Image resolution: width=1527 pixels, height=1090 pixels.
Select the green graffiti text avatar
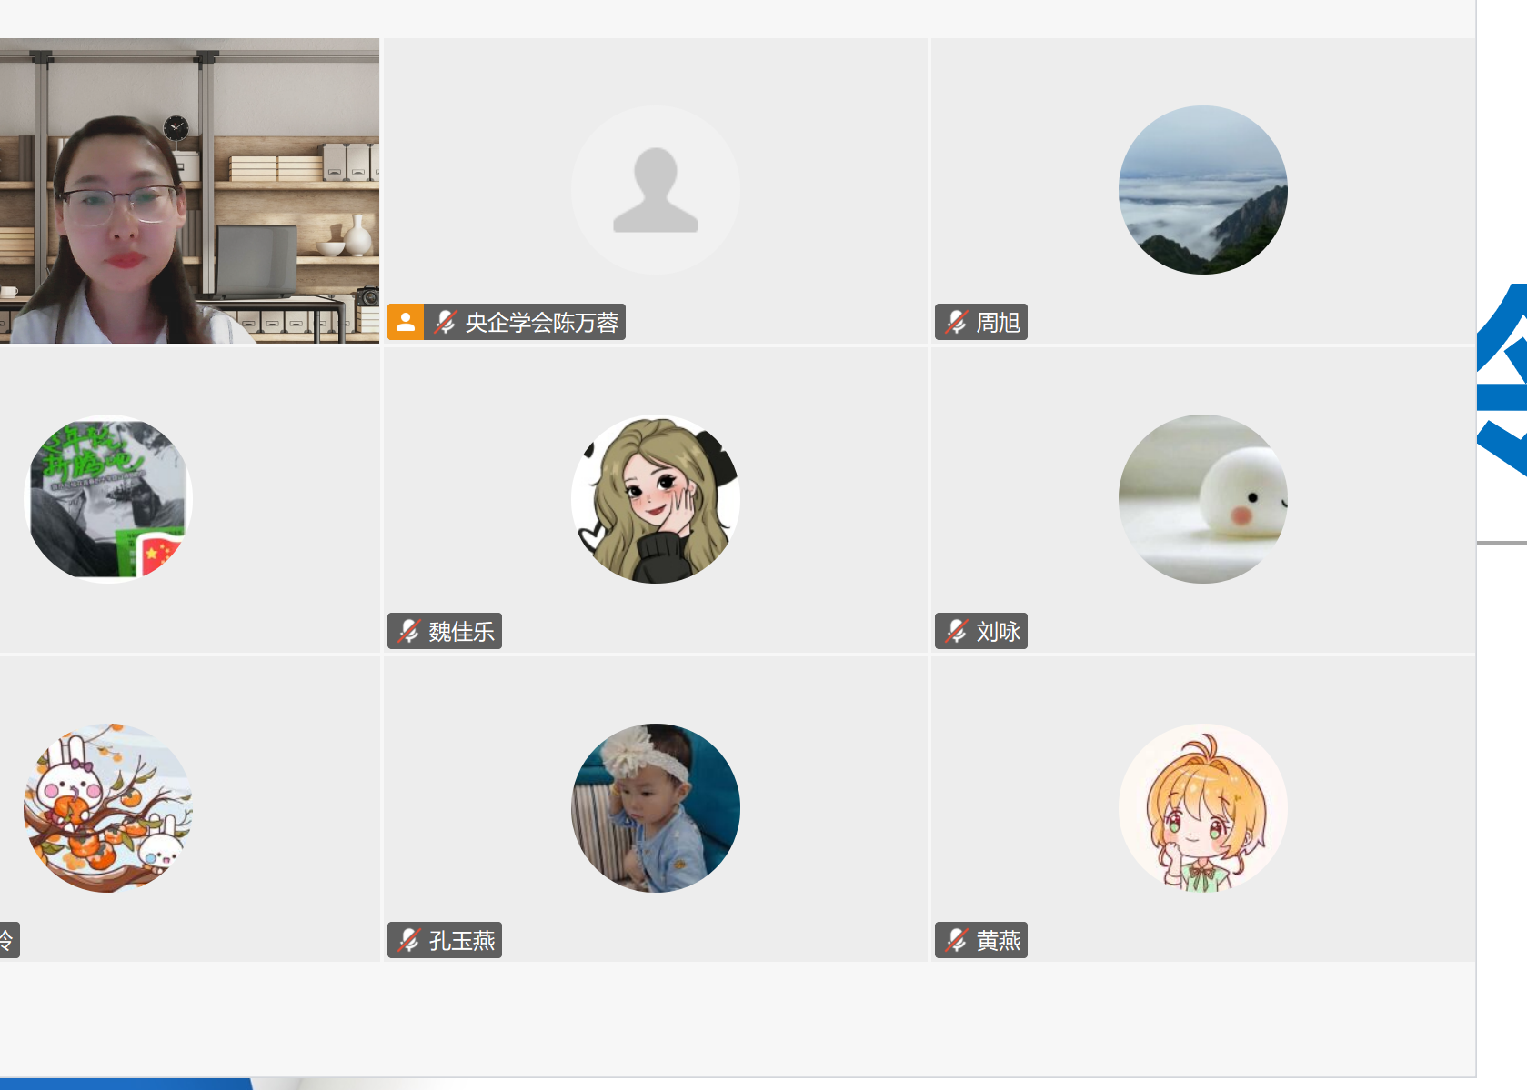(x=108, y=499)
